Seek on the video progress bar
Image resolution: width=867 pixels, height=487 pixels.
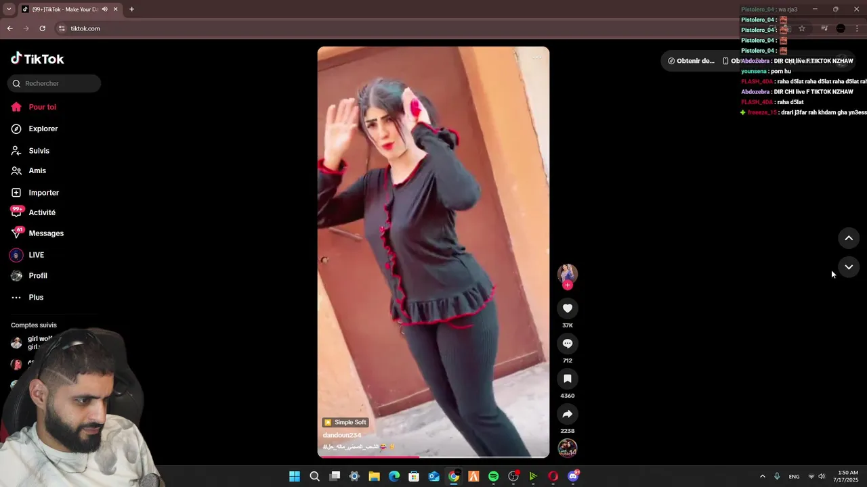click(x=433, y=457)
